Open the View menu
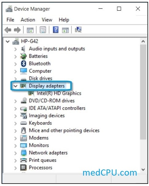This screenshot has height=186, width=149. tap(47, 20)
